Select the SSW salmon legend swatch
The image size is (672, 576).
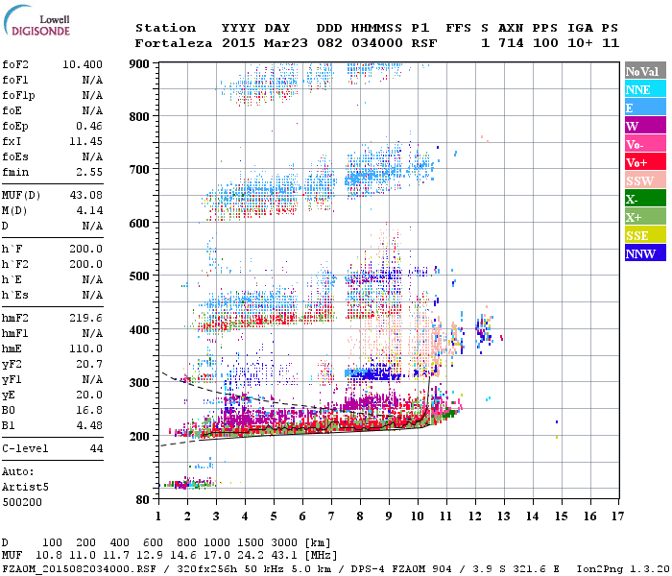[x=645, y=180]
